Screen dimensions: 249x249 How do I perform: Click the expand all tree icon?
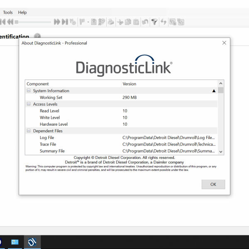tap(173, 22)
